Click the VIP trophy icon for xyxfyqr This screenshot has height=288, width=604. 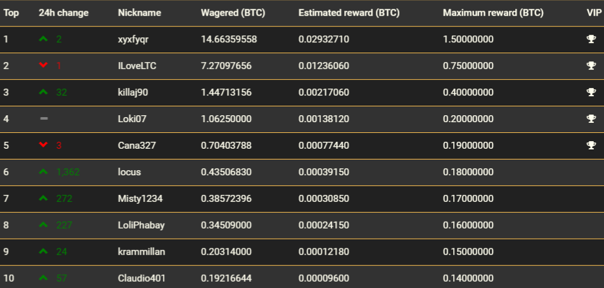tap(591, 39)
